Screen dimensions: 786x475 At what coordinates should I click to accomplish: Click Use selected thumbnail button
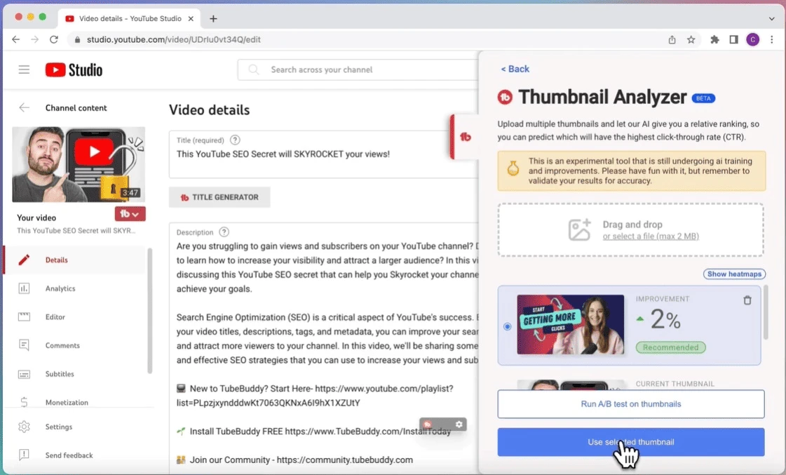tap(631, 442)
